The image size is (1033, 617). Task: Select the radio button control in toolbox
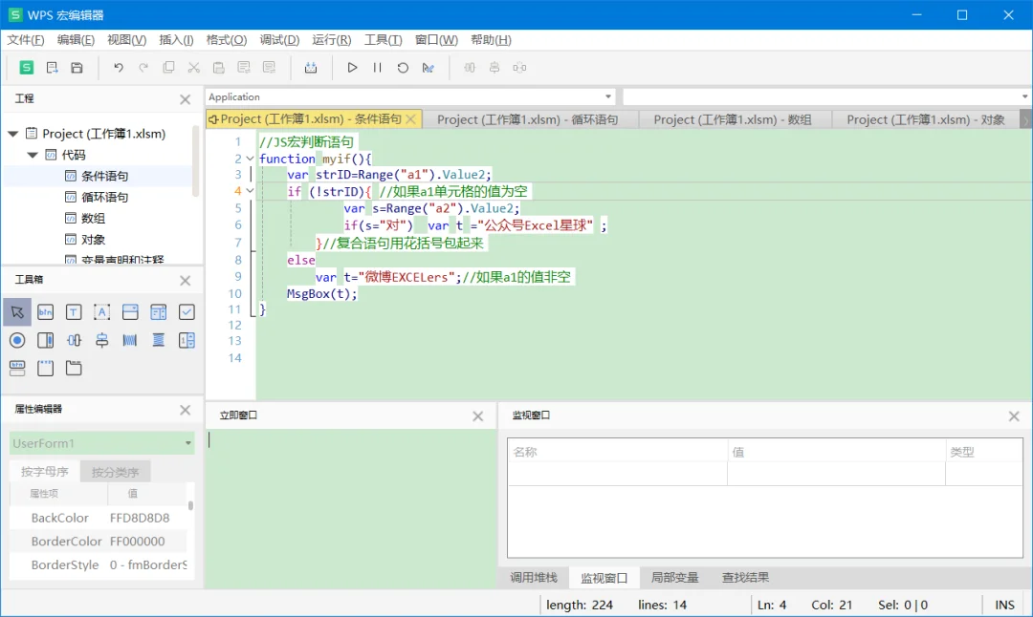[x=17, y=340]
